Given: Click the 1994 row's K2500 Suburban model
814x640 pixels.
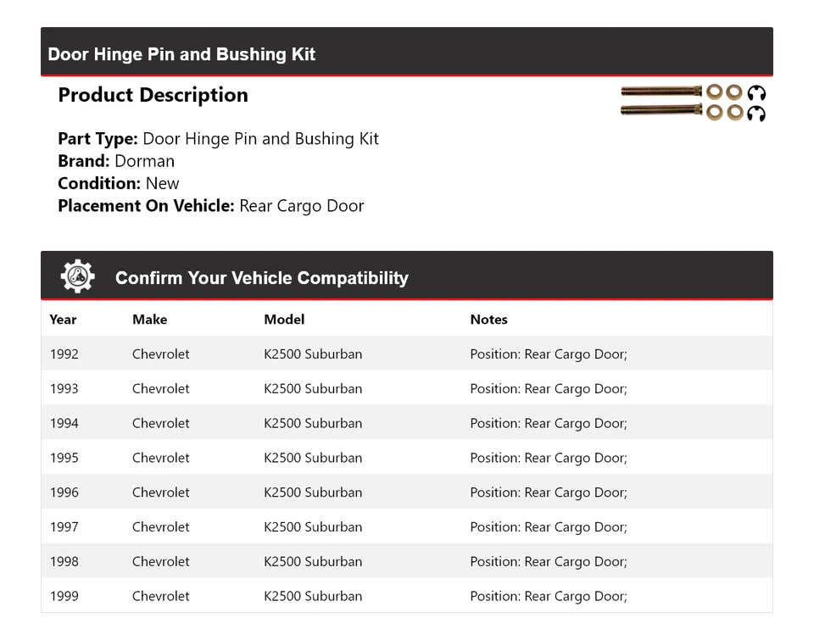Looking at the screenshot, I should pos(313,424).
